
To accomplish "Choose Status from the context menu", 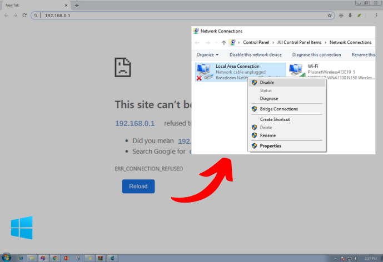I will click(x=287, y=90).
